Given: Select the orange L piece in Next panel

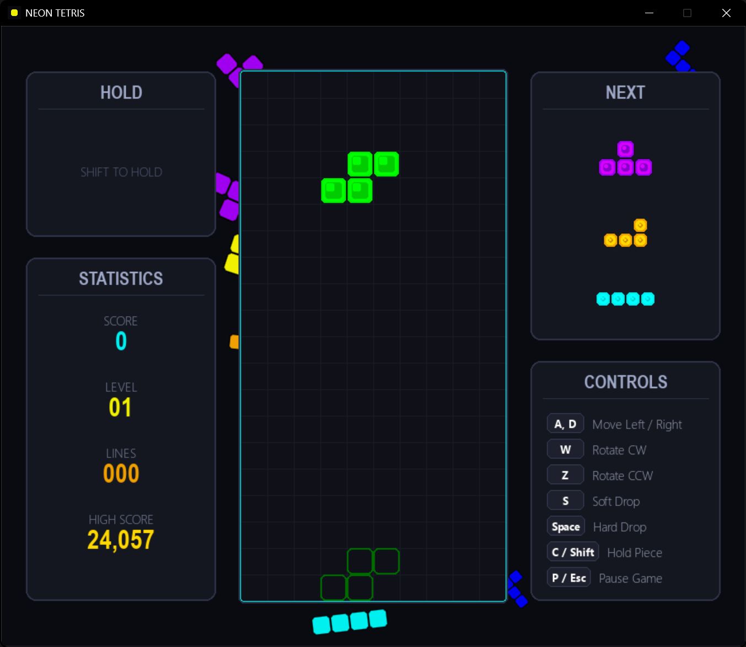Looking at the screenshot, I should 625,233.
